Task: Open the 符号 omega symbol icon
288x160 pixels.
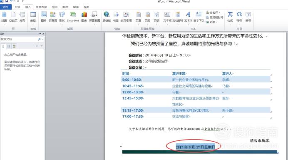Action: 239,17
